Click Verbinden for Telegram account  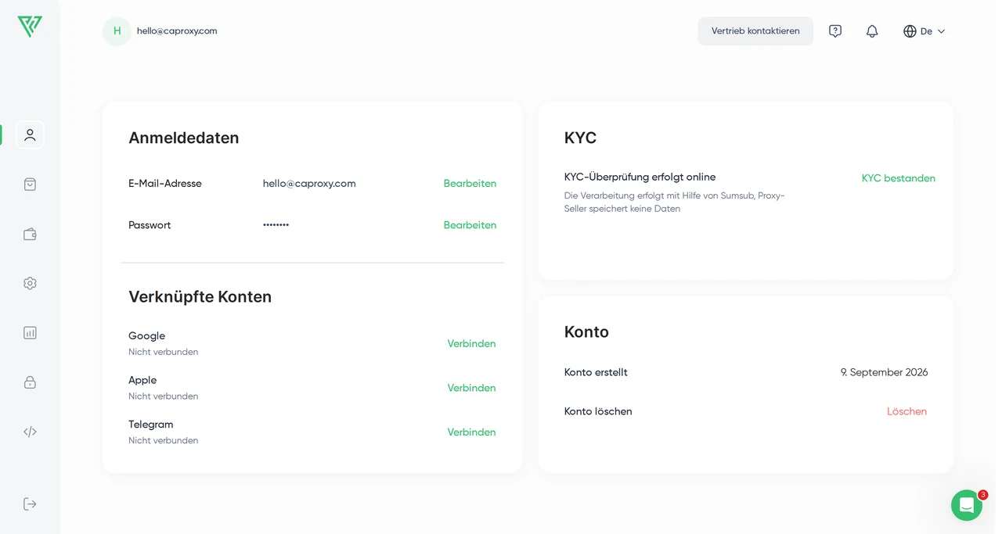coord(471,432)
